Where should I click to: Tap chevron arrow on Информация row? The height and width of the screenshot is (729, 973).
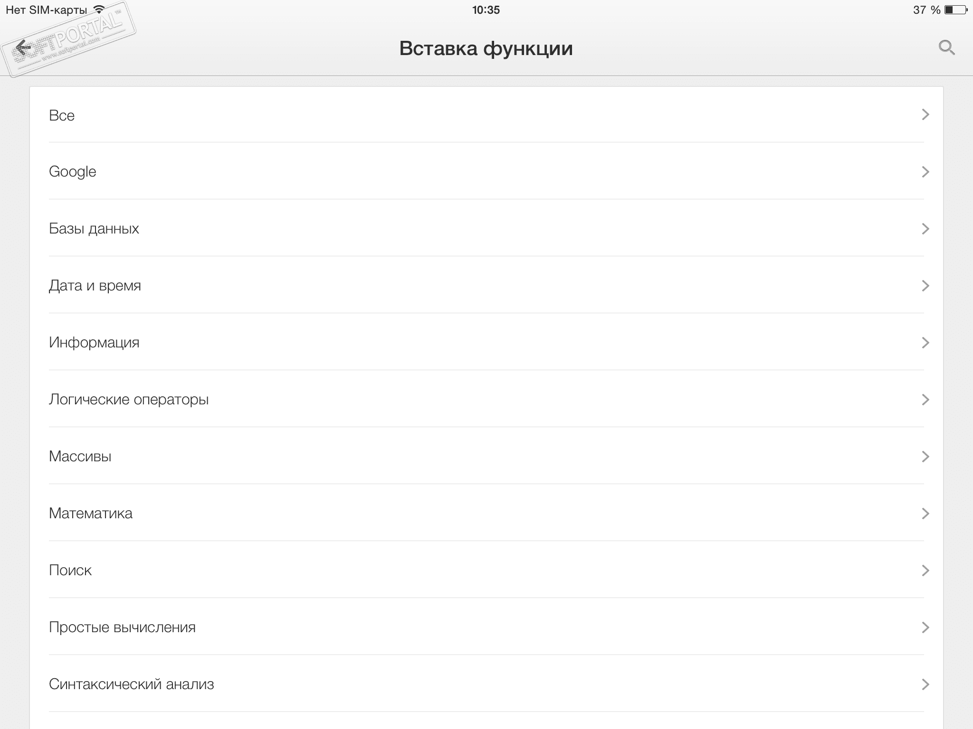coord(925,343)
